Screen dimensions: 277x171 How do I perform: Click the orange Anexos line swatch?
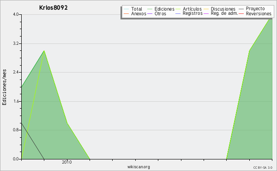126,13
